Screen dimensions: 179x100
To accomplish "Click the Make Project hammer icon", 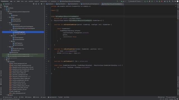I will [117, 1].
